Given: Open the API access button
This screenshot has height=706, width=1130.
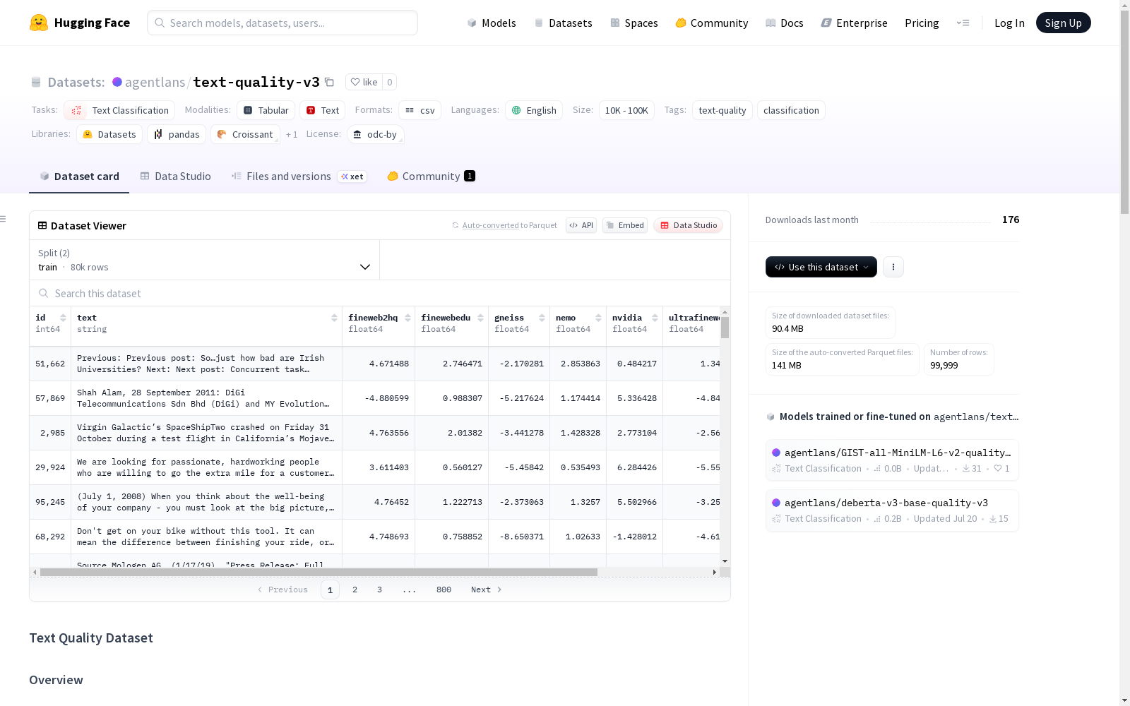Looking at the screenshot, I should (581, 225).
